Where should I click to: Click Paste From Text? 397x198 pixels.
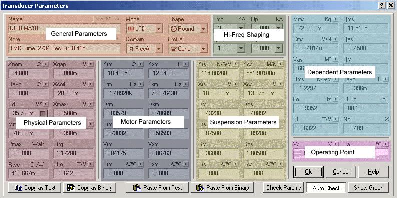point(157,188)
